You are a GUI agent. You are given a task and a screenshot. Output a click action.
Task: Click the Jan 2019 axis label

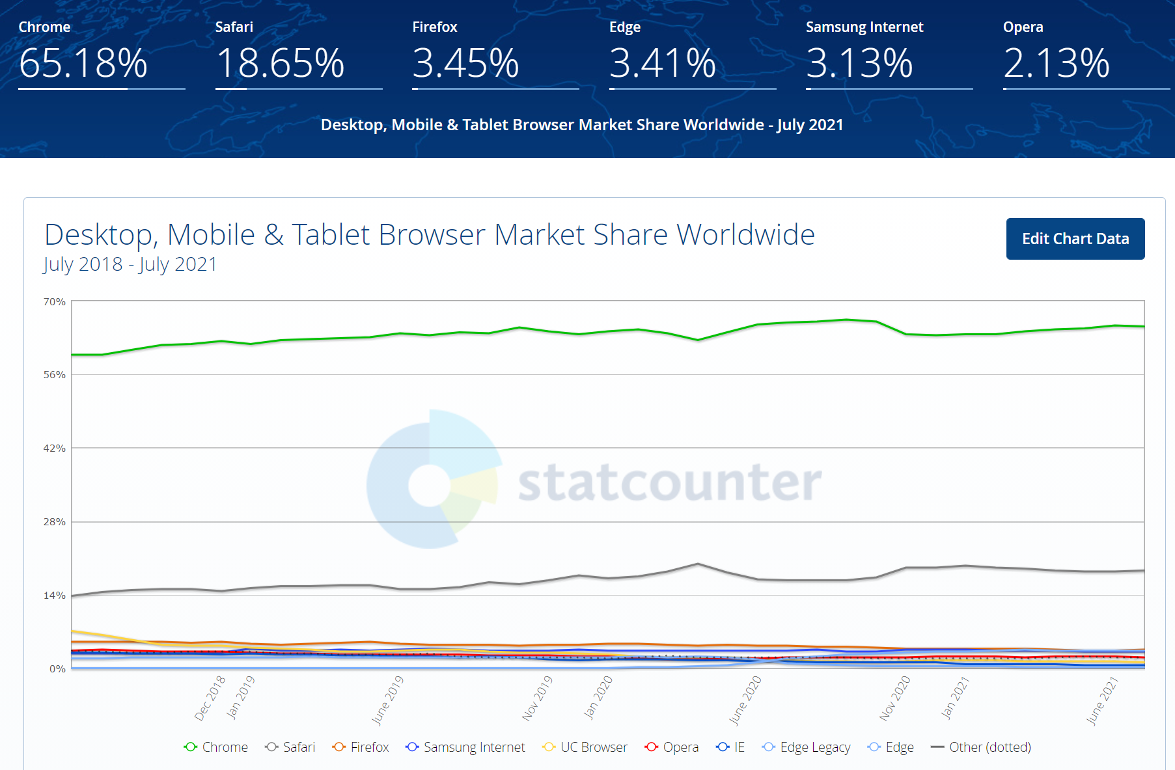(x=240, y=697)
